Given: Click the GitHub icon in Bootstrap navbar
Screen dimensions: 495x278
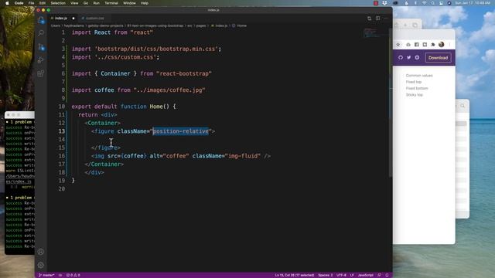Looking at the screenshot, I should click(401, 58).
